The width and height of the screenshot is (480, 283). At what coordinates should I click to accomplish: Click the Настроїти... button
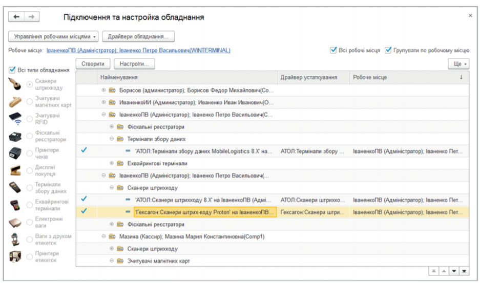[x=134, y=64]
